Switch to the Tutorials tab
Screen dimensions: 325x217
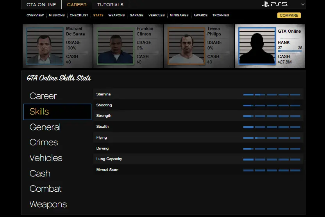tap(110, 5)
